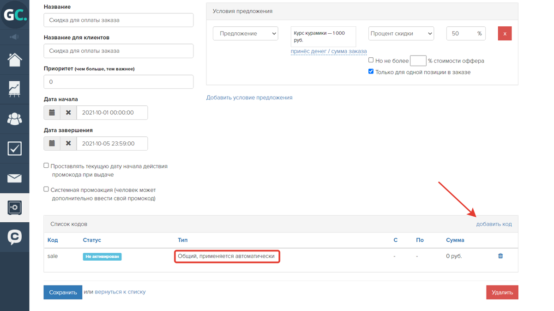Click the Сумма column header
The image size is (554, 311).
point(455,240)
